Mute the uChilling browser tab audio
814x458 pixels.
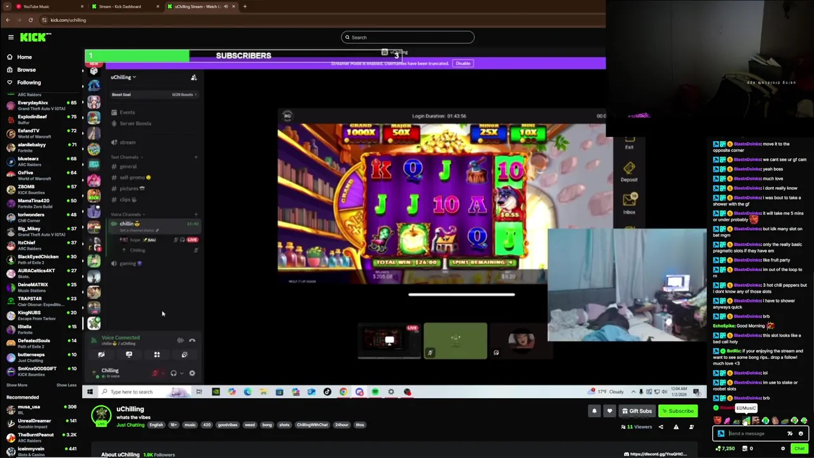[x=226, y=6]
